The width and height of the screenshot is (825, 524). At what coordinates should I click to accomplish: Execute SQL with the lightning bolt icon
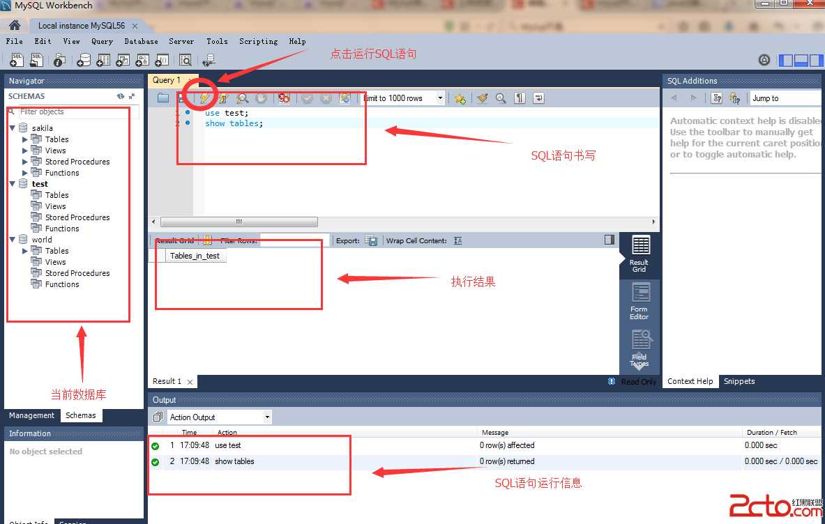[204, 98]
